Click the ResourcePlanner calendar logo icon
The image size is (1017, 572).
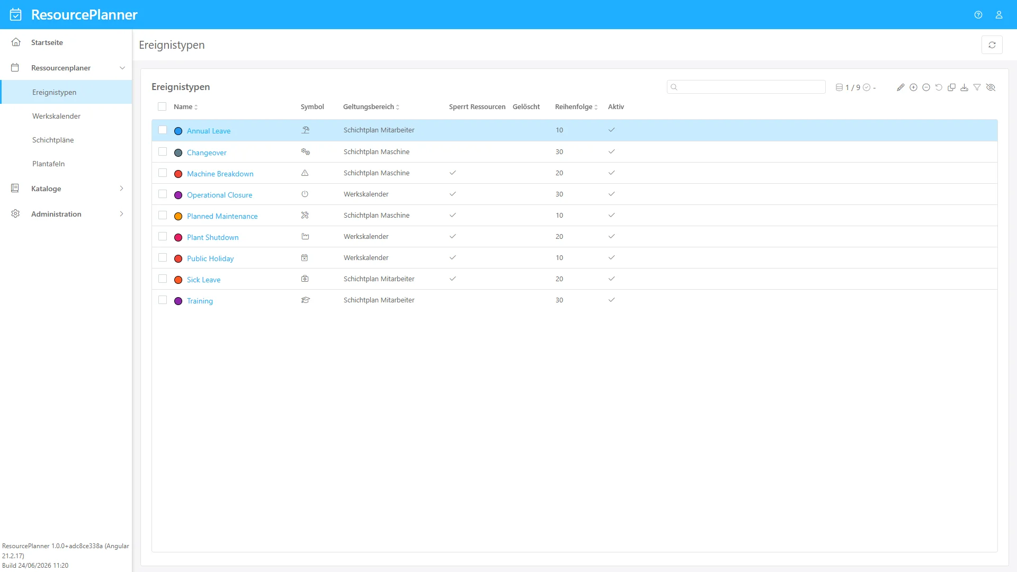click(16, 14)
